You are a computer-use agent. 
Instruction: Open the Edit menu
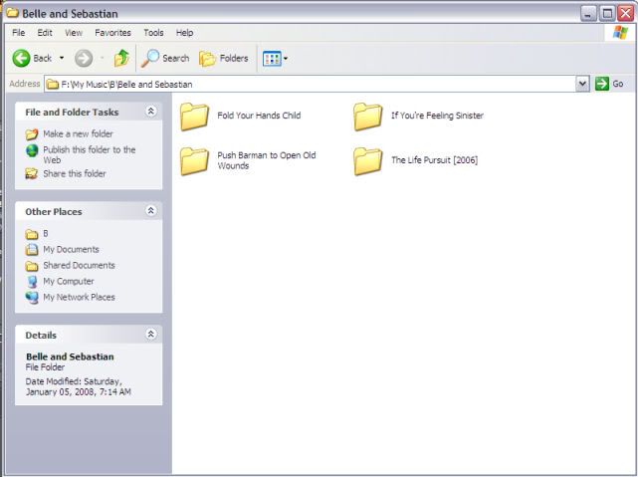45,33
